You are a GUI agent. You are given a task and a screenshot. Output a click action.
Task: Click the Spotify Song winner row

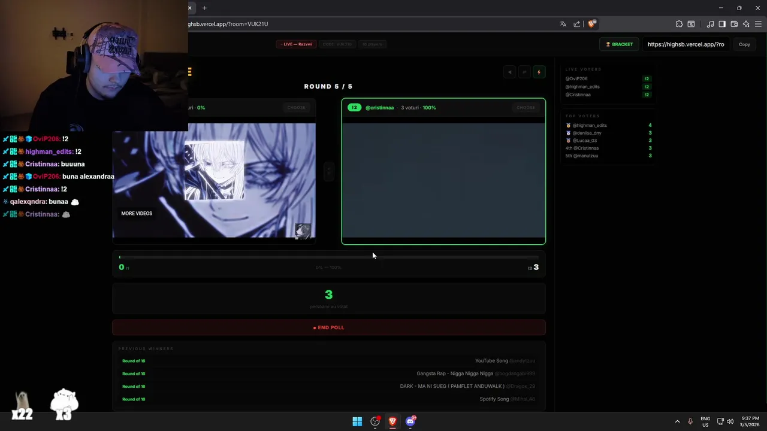[x=328, y=399]
